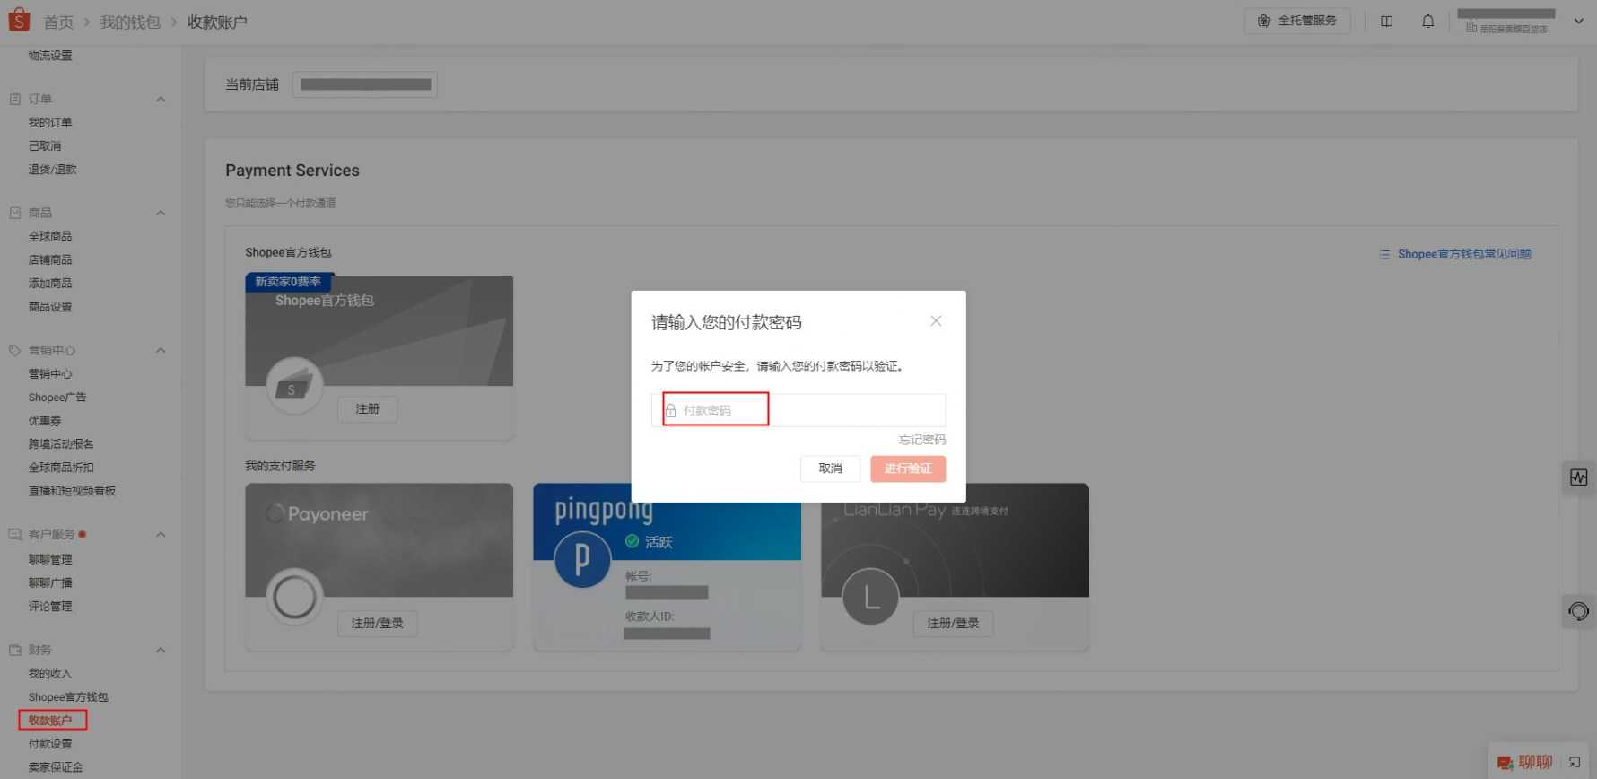The image size is (1597, 779).
Task: Open the 当前店铺 selector field
Action: coord(364,84)
